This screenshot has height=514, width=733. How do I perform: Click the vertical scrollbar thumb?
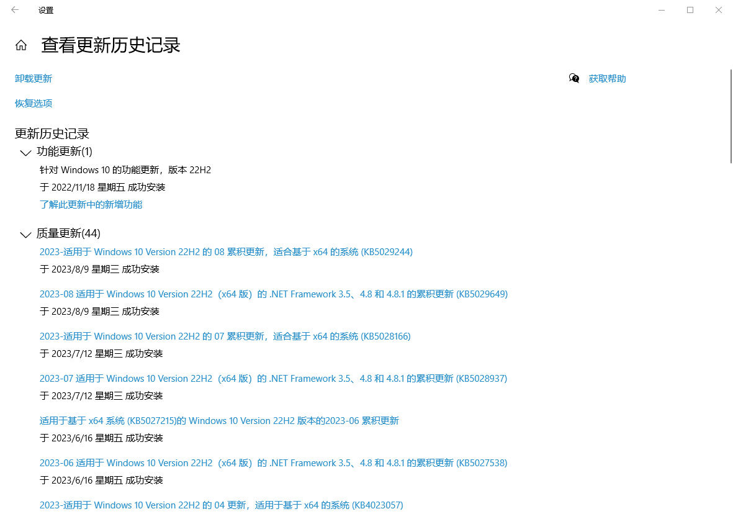point(731,117)
